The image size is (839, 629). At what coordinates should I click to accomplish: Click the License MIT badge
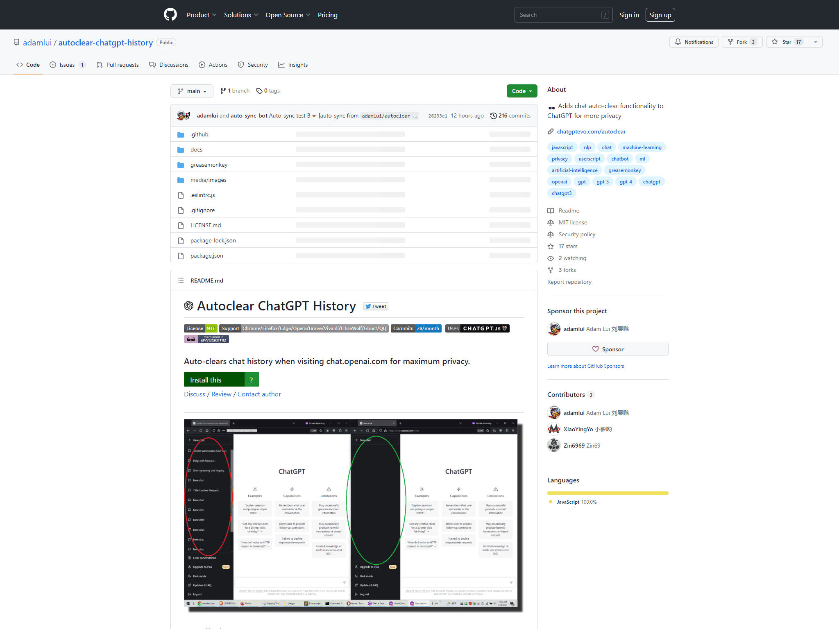coord(200,328)
